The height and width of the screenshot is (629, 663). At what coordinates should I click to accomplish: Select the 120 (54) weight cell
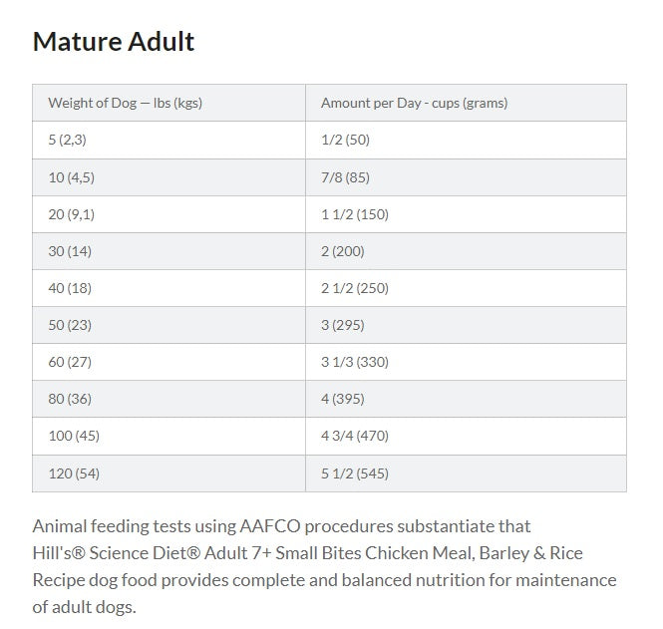coord(168,473)
